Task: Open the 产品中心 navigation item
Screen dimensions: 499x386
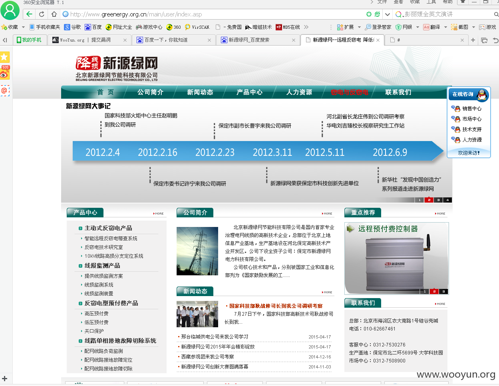Action: click(250, 92)
